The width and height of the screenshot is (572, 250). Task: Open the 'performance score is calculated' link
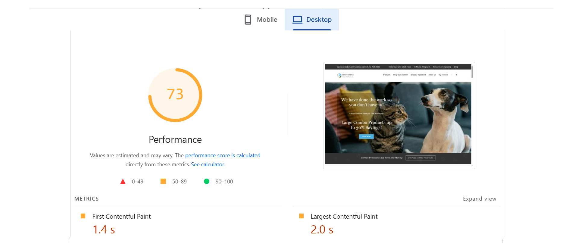tap(223, 155)
